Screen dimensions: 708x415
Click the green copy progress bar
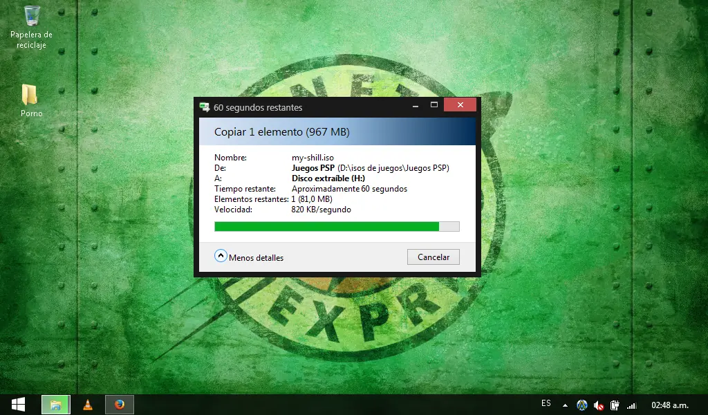click(337, 226)
